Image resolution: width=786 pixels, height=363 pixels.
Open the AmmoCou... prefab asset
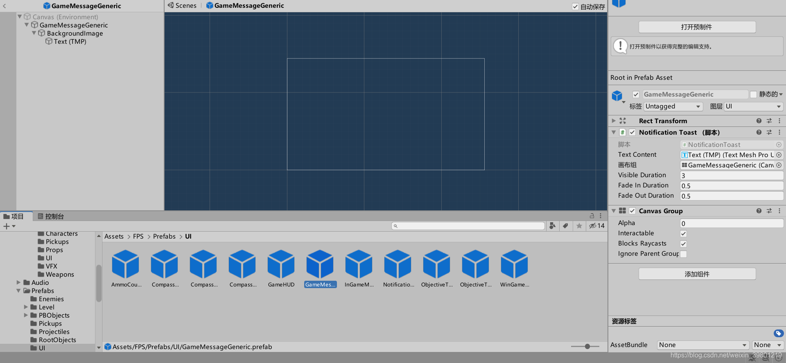point(126,264)
